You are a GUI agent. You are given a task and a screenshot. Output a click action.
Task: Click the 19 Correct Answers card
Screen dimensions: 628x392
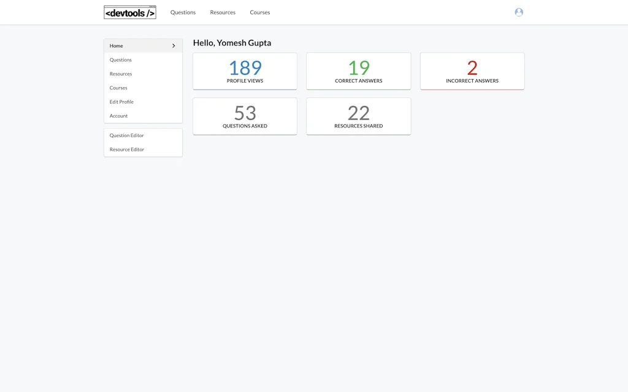tap(358, 71)
